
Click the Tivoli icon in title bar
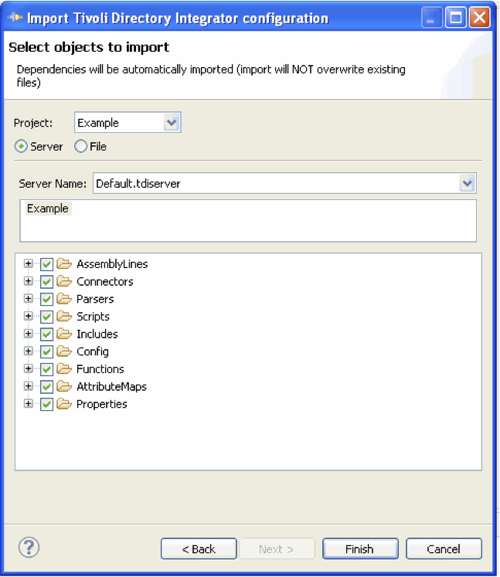pyautogui.click(x=15, y=17)
